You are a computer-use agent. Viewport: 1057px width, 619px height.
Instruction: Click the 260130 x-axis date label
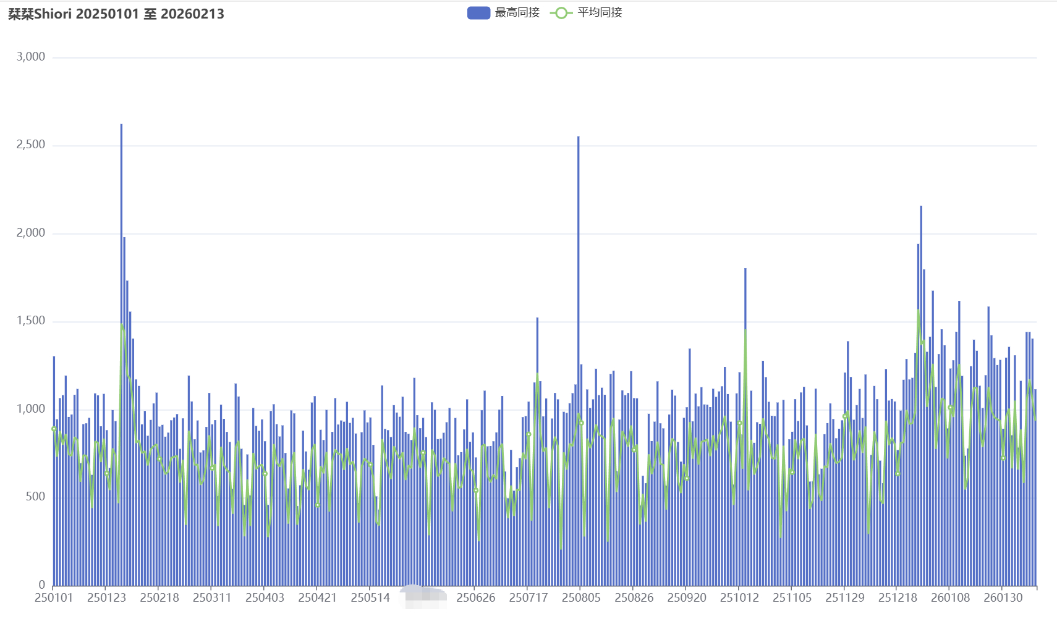[1003, 597]
